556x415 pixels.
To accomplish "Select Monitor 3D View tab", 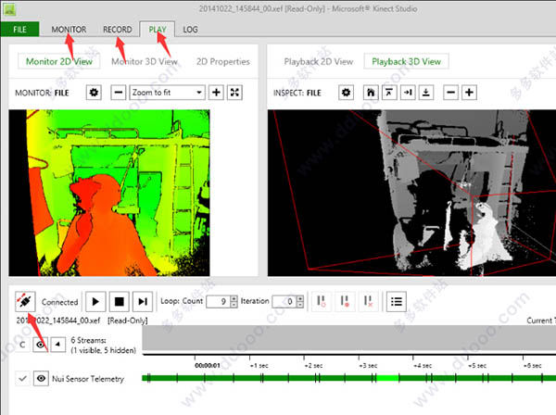I will click(x=145, y=61).
